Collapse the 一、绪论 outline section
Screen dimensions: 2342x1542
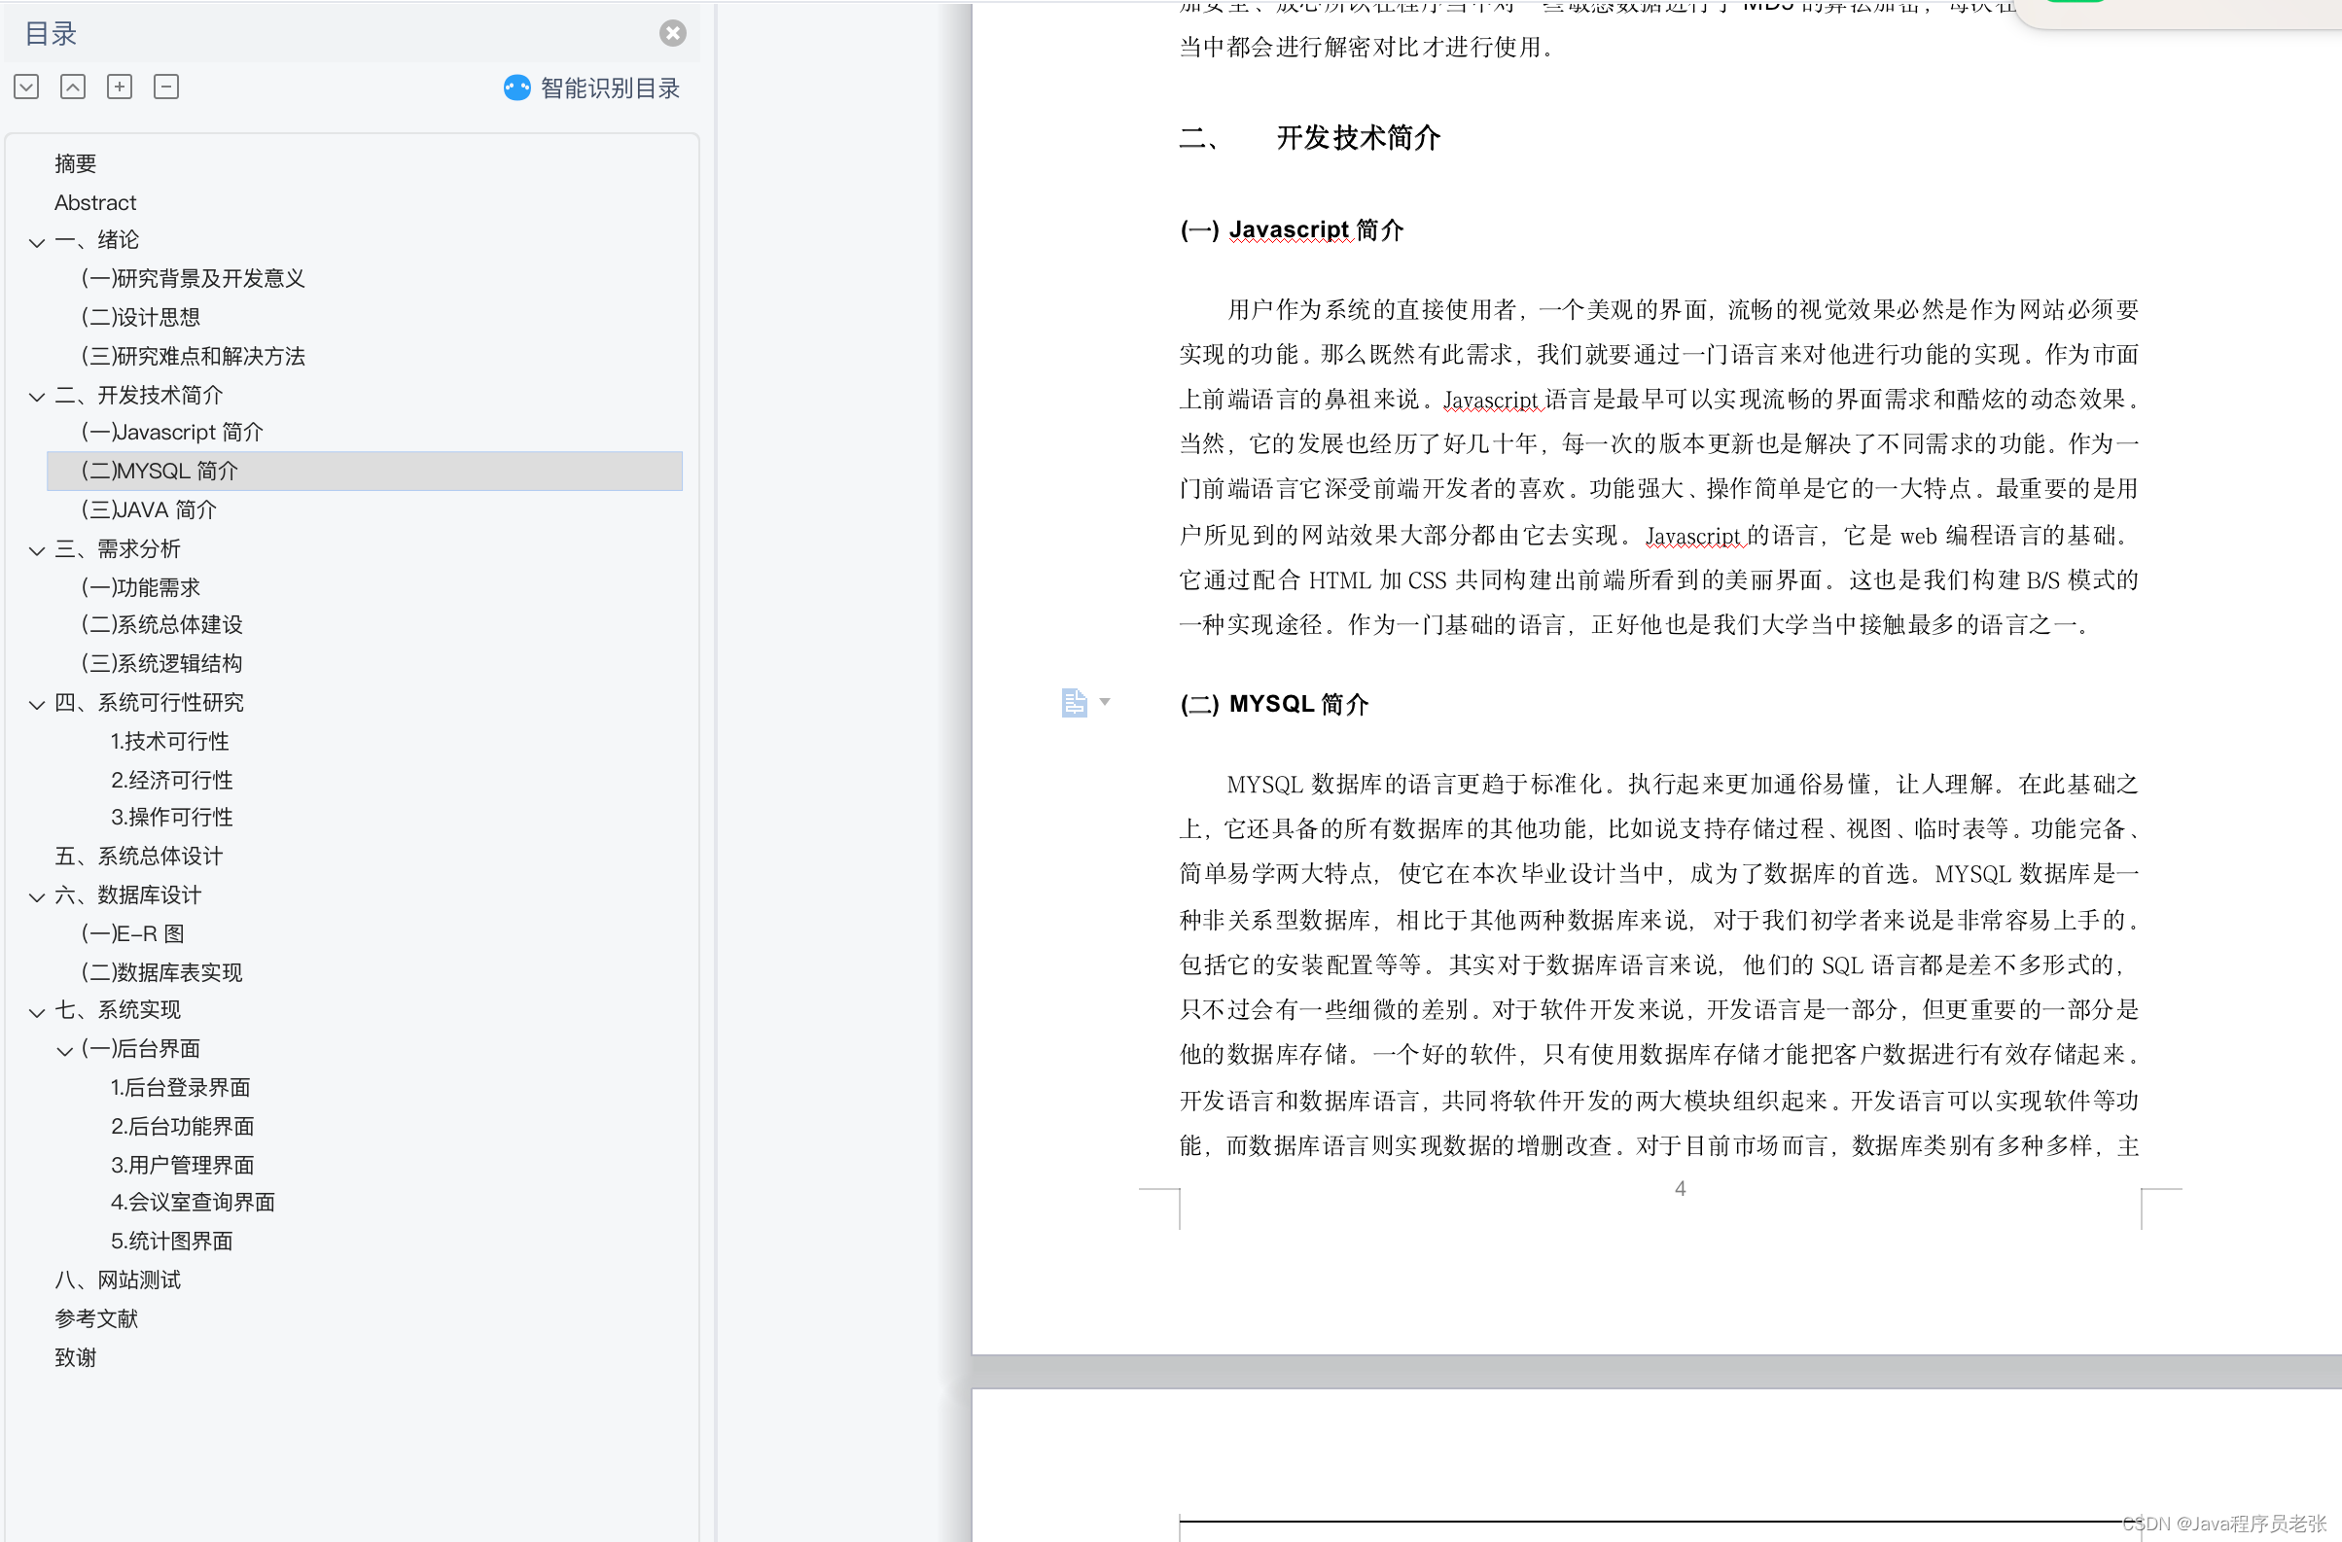click(36, 242)
